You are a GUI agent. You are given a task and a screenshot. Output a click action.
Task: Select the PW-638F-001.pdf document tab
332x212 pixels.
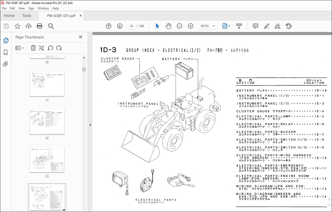pyautogui.click(x=61, y=16)
